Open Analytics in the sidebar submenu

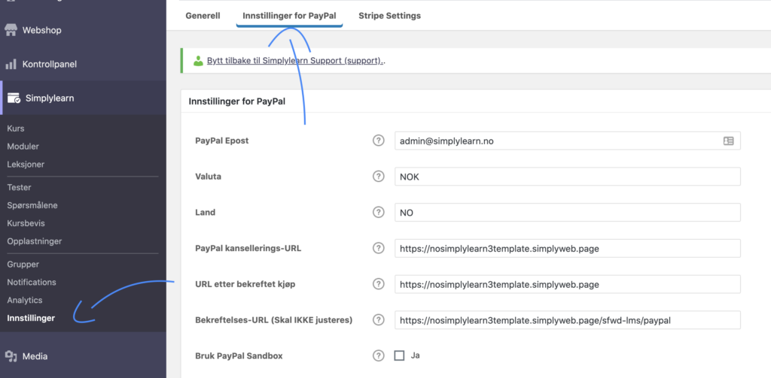click(x=25, y=300)
